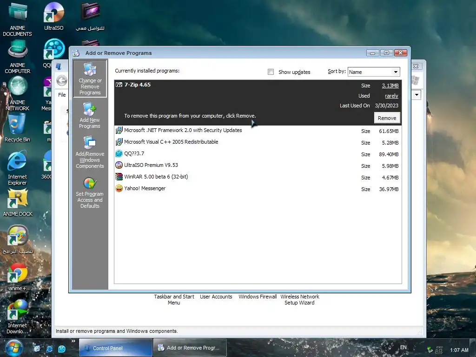Open Internet Explorer desktop icon
Image resolution: width=476 pixels, height=357 pixels.
pos(17,168)
